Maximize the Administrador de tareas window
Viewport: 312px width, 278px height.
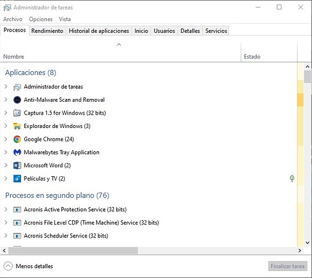point(279,7)
